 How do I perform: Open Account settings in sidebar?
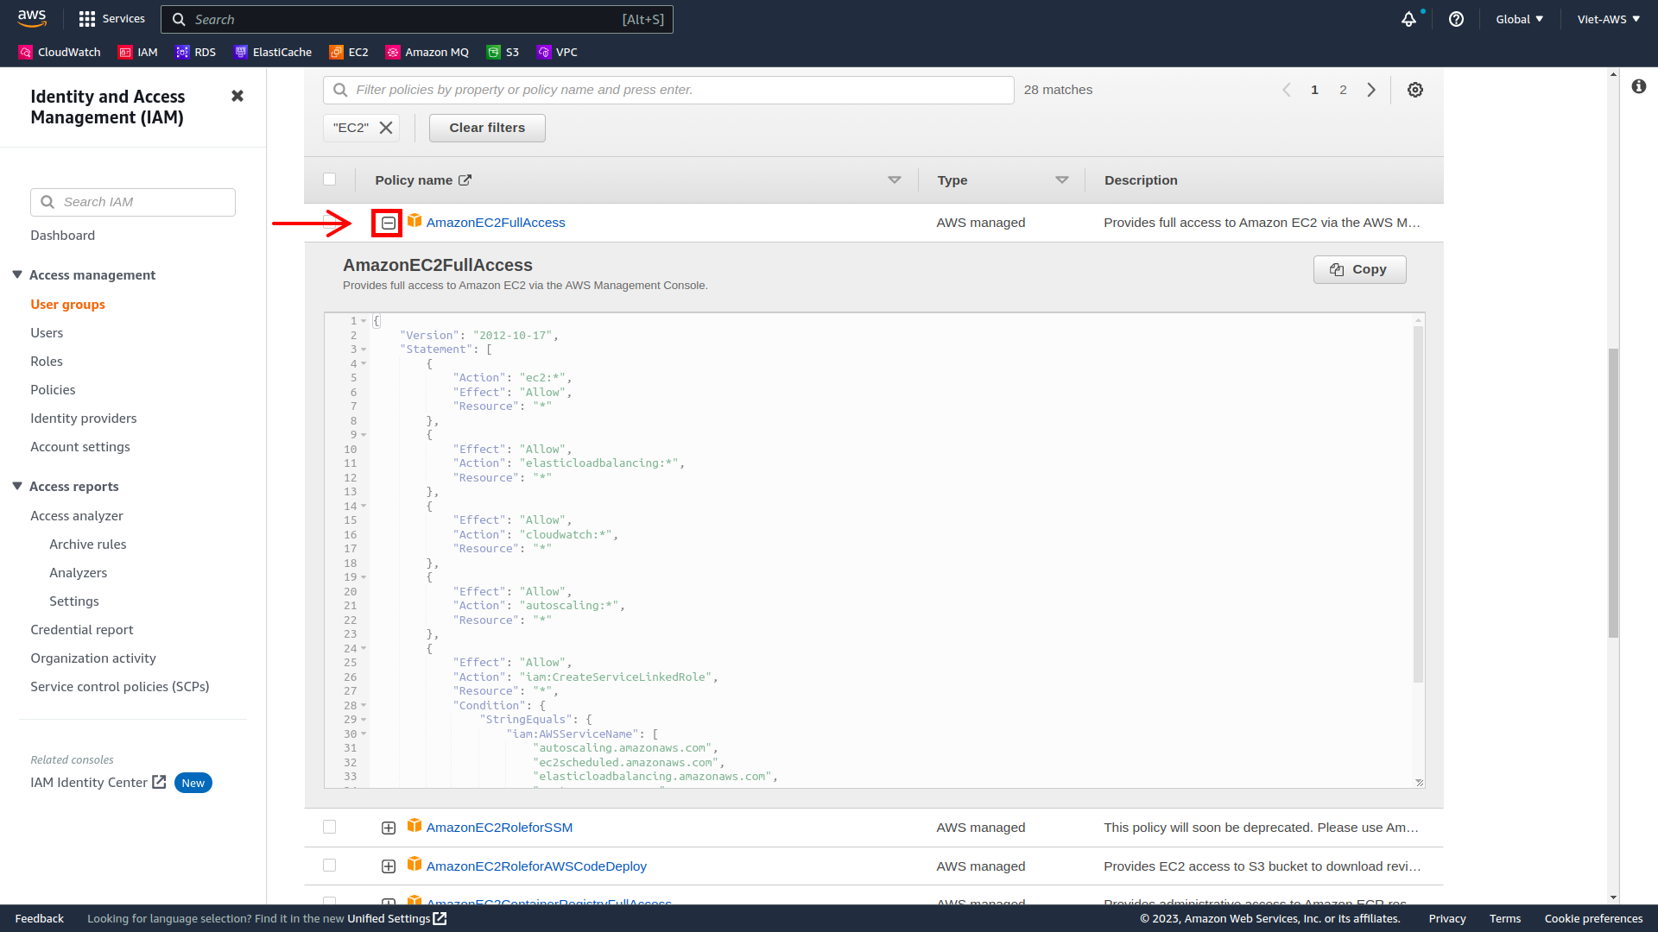(80, 447)
